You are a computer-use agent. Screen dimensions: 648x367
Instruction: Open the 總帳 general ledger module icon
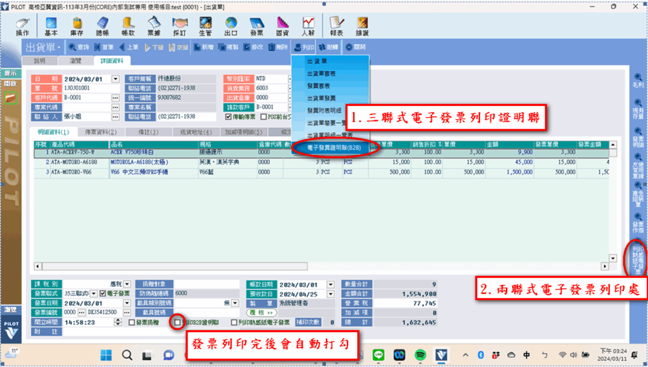coord(102,27)
